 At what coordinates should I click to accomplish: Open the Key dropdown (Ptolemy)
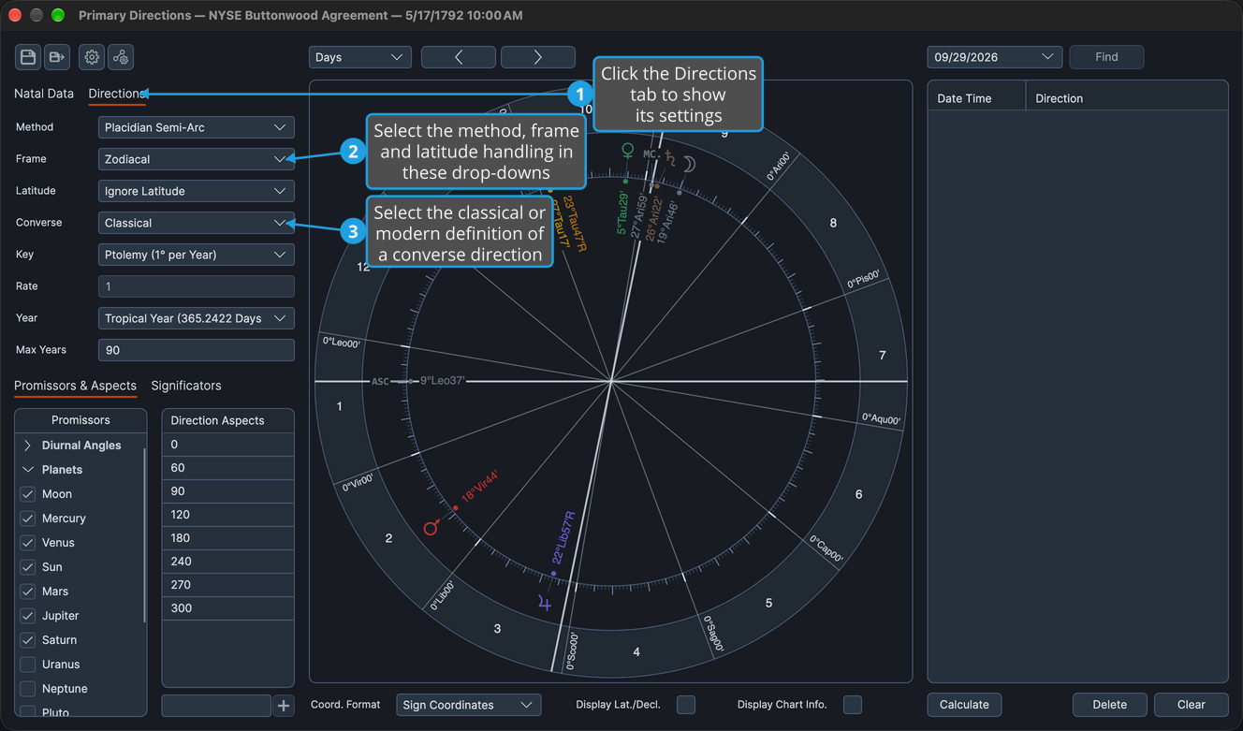pyautogui.click(x=197, y=255)
